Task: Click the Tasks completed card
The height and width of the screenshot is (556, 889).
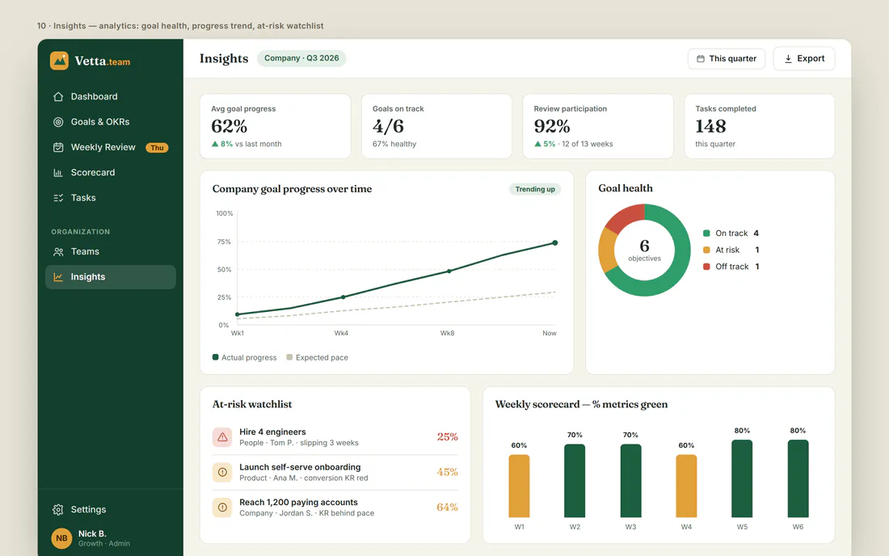Action: tap(760, 126)
